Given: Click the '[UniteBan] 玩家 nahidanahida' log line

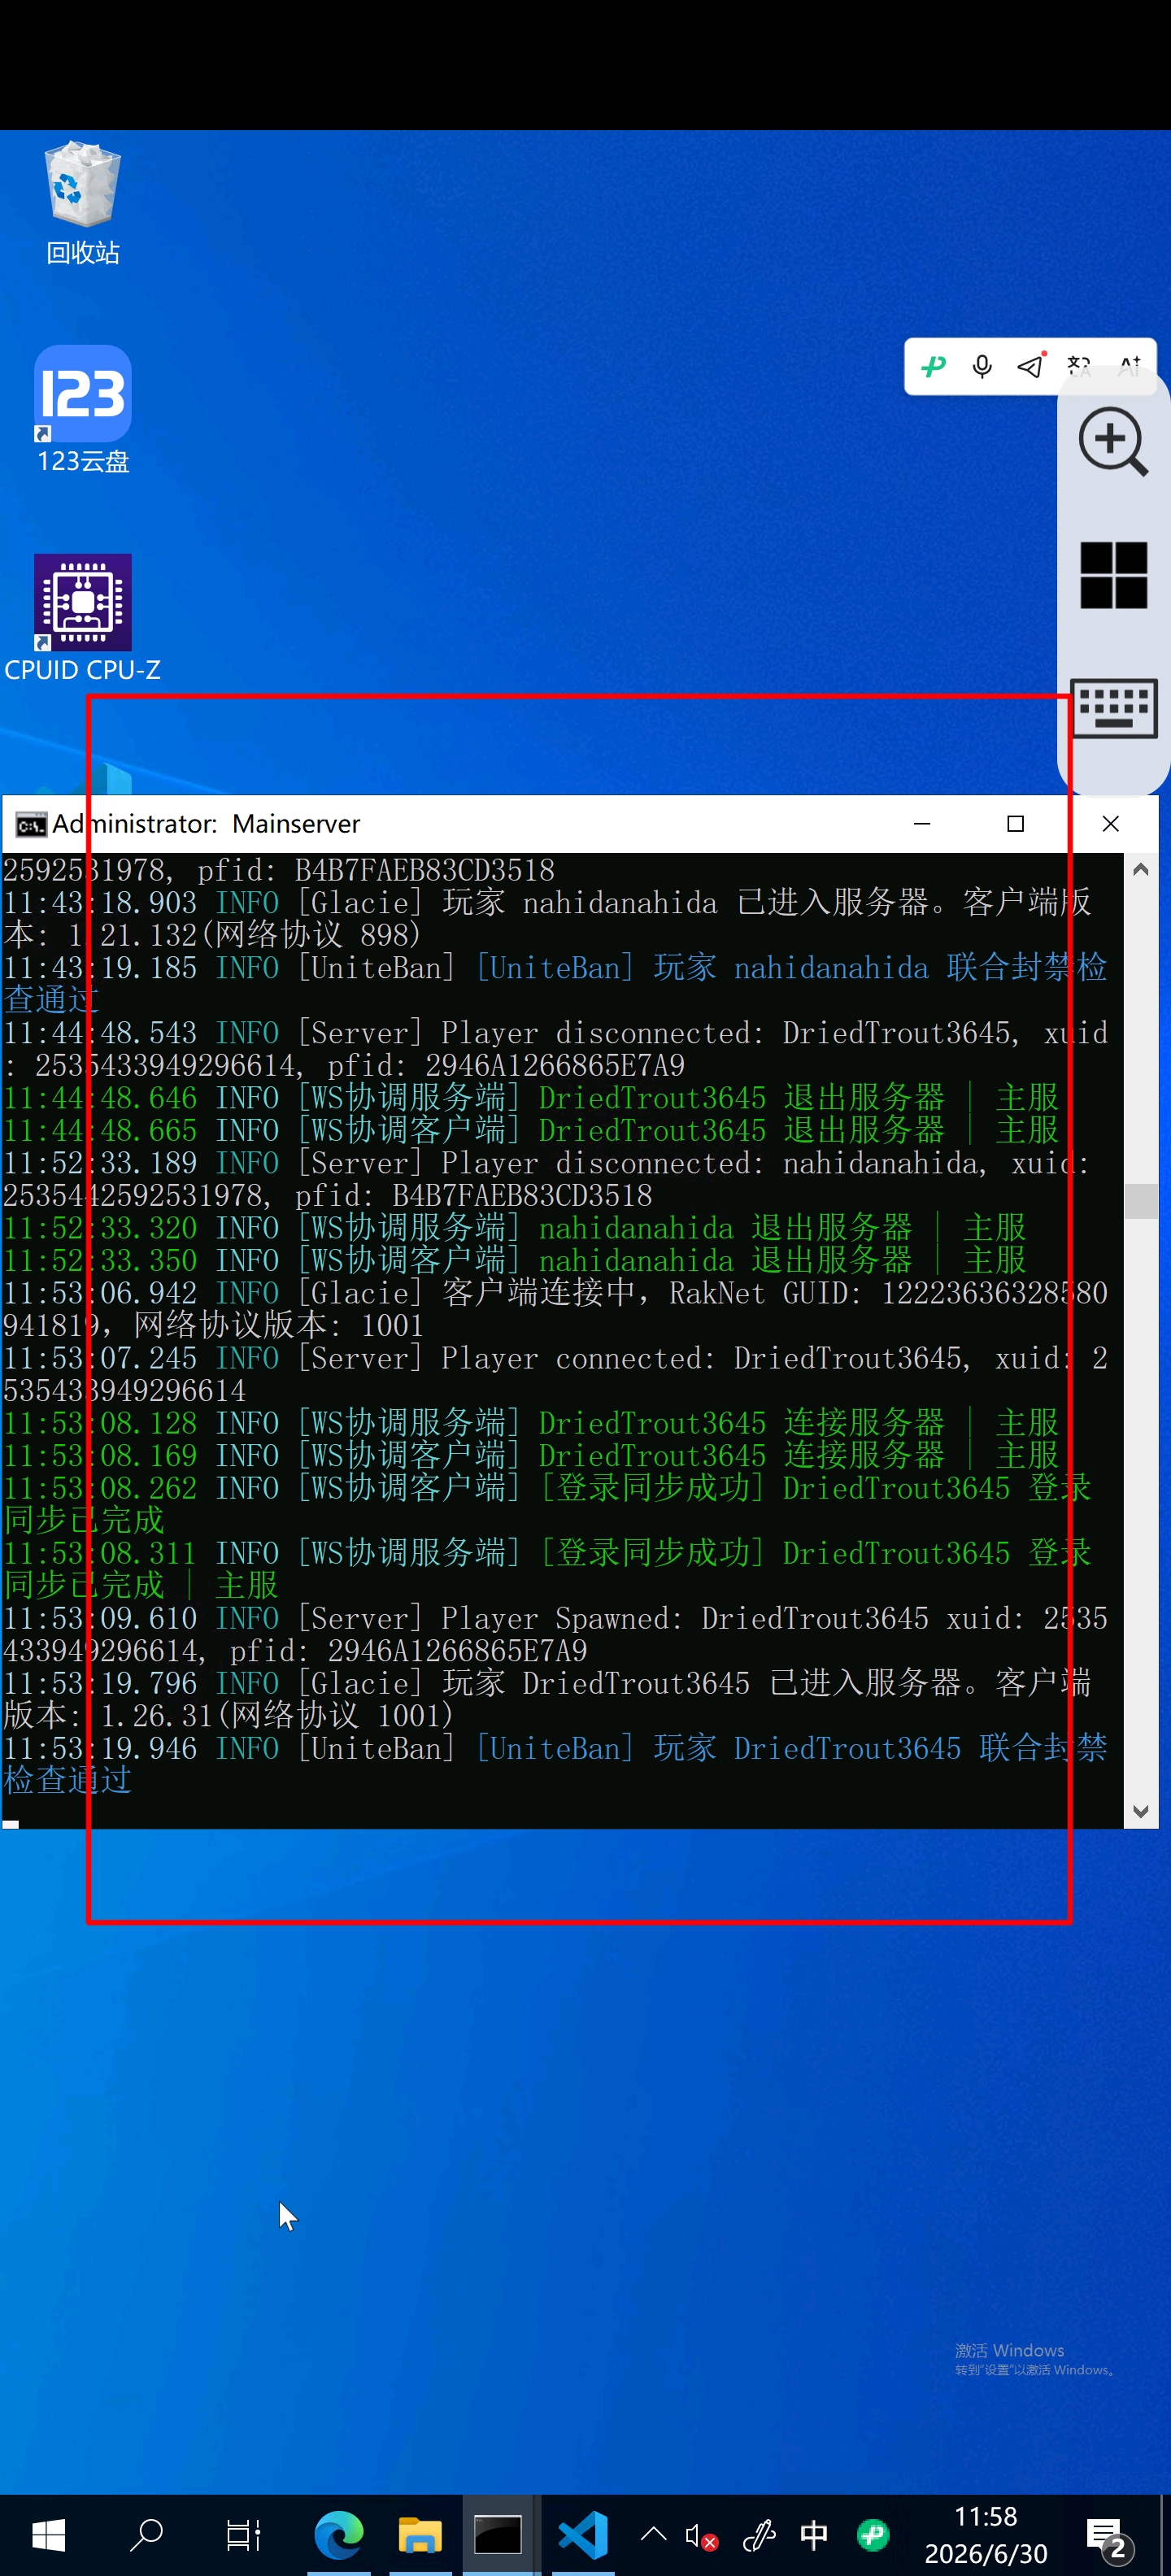Looking at the screenshot, I should (556, 984).
